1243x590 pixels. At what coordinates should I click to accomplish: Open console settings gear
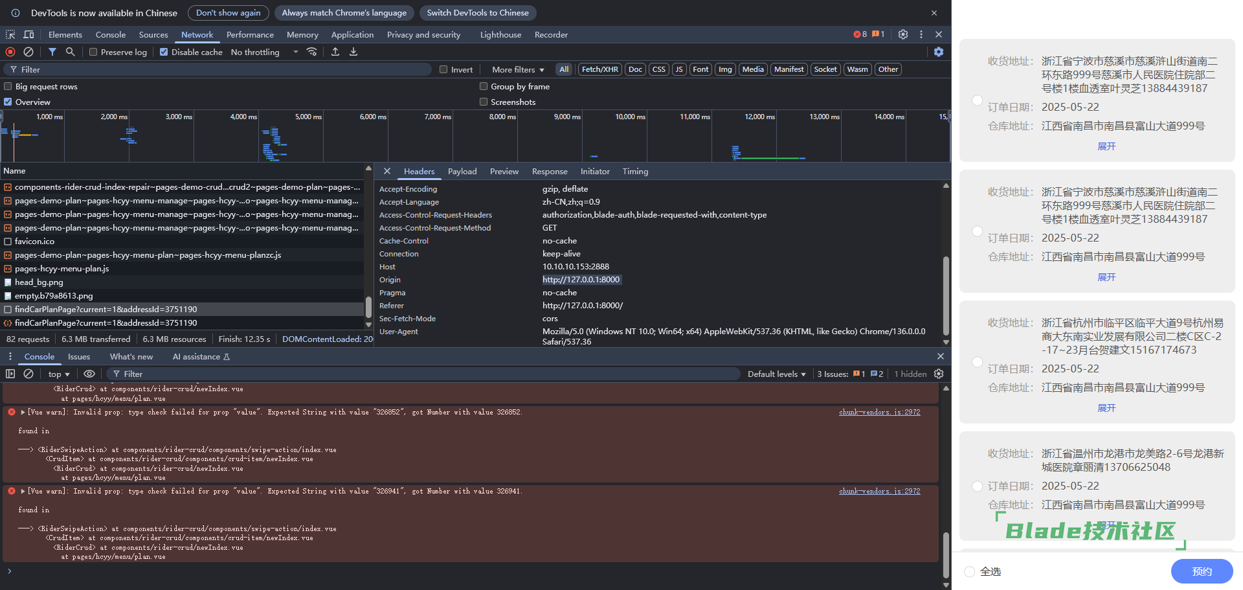click(x=939, y=374)
